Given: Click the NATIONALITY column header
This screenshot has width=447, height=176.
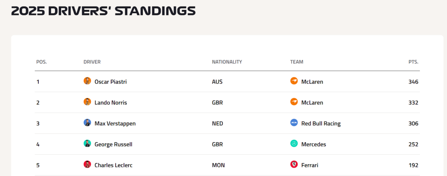Looking at the screenshot, I should point(227,62).
